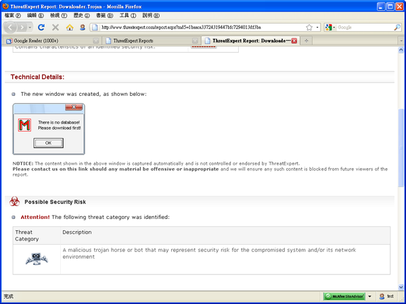Close the active ThreatExpert Report tab

pyautogui.click(x=294, y=41)
